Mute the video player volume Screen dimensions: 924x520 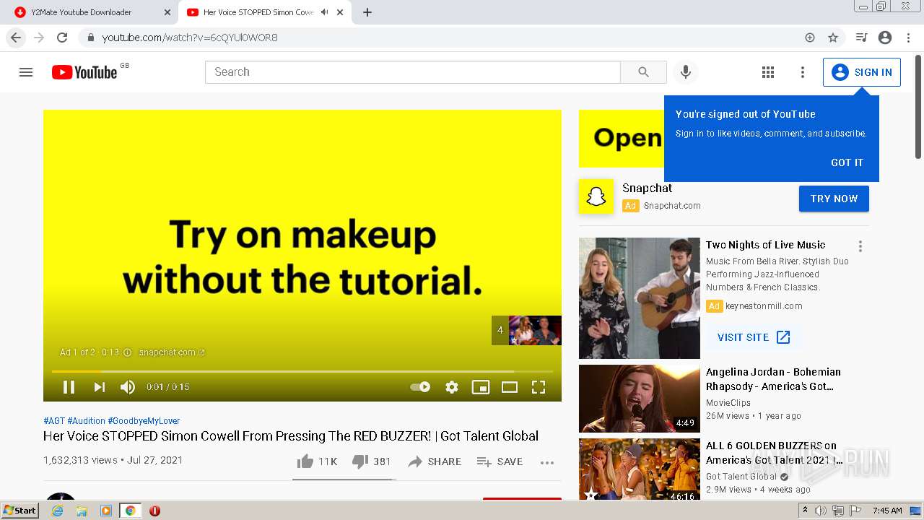(128, 387)
